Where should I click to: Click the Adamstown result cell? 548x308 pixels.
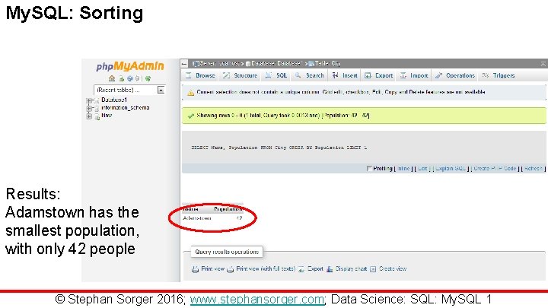point(197,218)
